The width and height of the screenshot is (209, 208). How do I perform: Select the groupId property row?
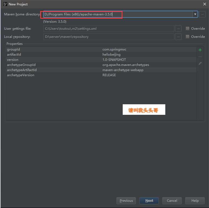[101, 49]
